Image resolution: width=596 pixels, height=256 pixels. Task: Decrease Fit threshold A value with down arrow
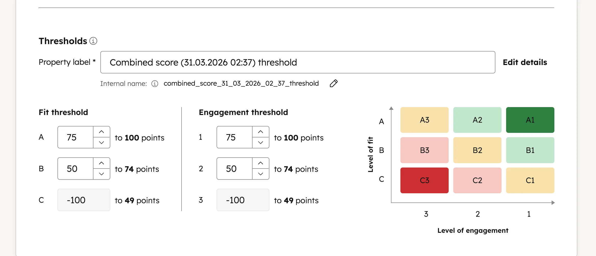pyautogui.click(x=101, y=143)
